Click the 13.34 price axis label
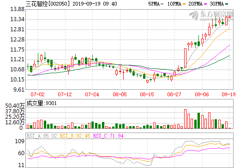Image resolution: width=240 pixels, height=168 pixels. (x=17, y=19)
